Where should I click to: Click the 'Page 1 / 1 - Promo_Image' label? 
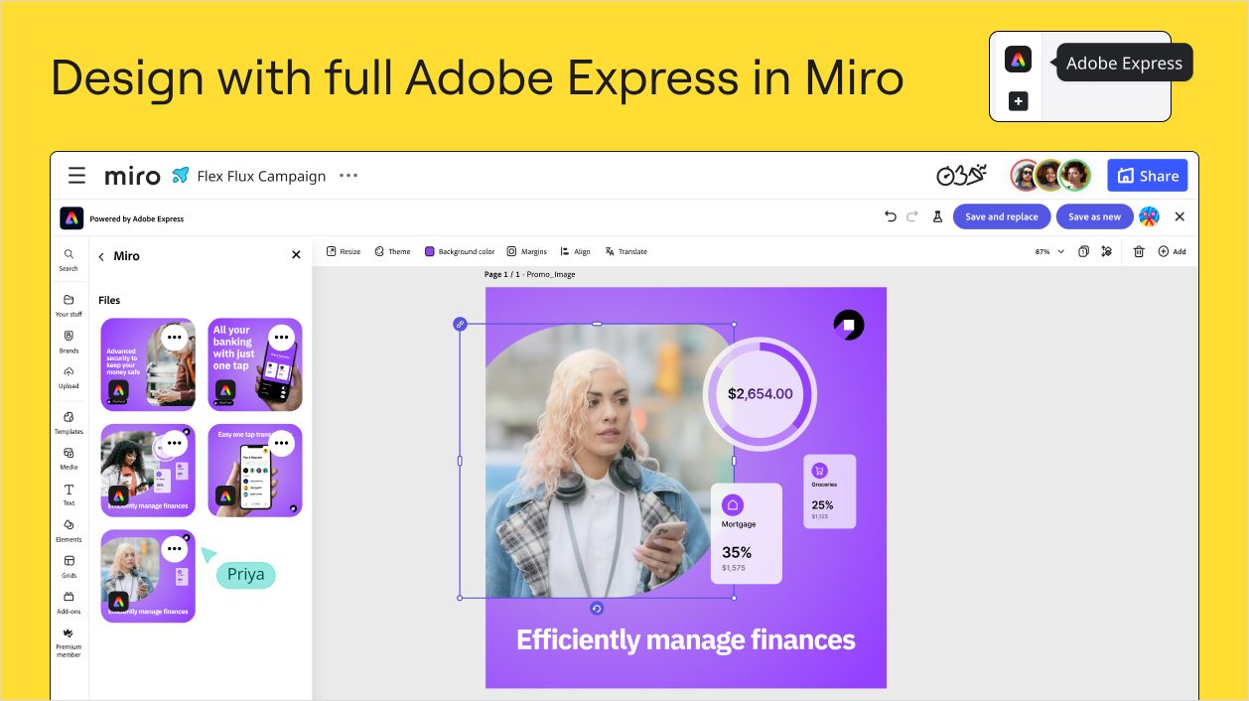coord(529,274)
